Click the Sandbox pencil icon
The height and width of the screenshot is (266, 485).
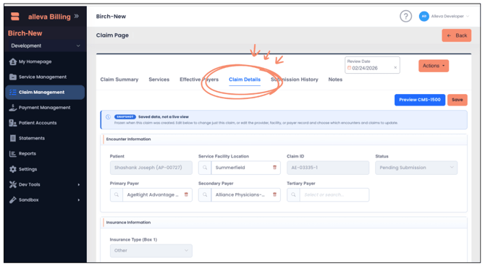pos(13,200)
